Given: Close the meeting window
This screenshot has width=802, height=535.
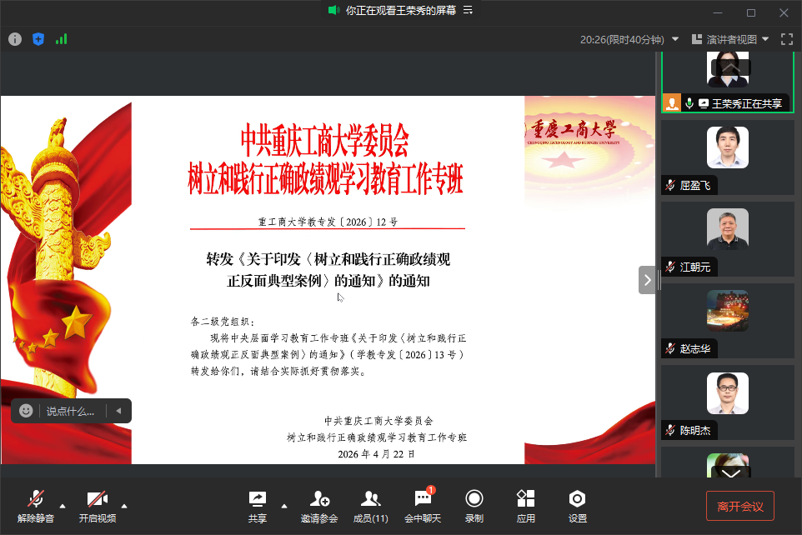Looking at the screenshot, I should (784, 12).
